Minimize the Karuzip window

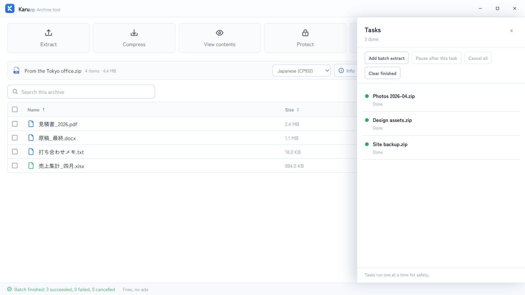point(480,9)
